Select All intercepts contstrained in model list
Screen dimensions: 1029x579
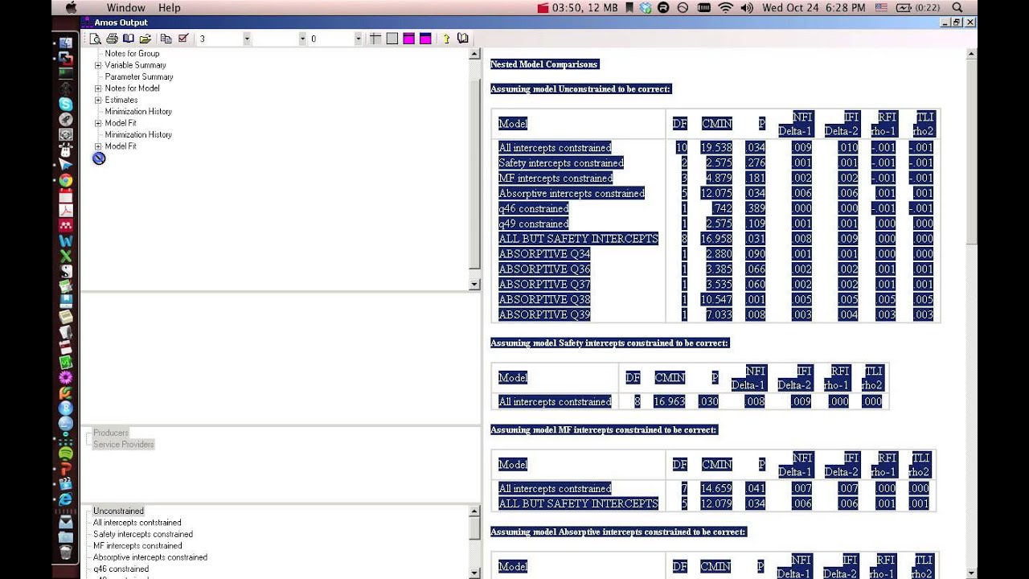coord(137,523)
